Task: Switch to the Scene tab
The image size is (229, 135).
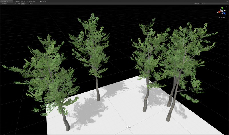Action: click(5, 1)
